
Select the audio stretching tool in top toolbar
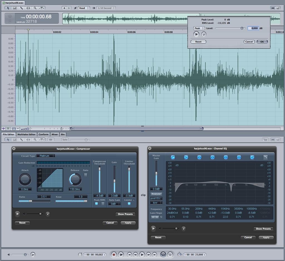(x=28, y=8)
